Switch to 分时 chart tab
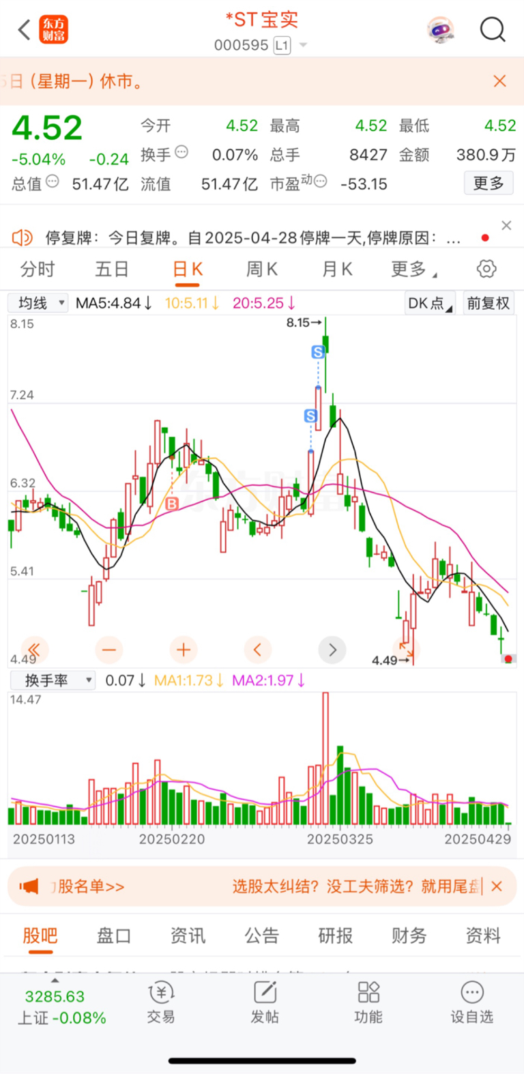 point(37,269)
